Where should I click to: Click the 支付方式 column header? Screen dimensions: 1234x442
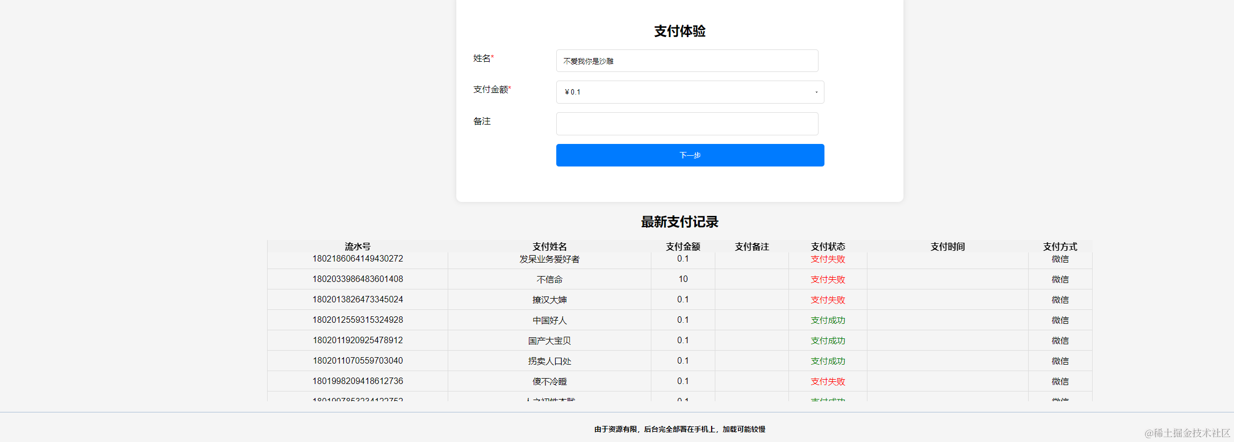click(x=1060, y=247)
